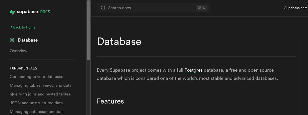Open Managing database functions
308x115 pixels.
37,112
